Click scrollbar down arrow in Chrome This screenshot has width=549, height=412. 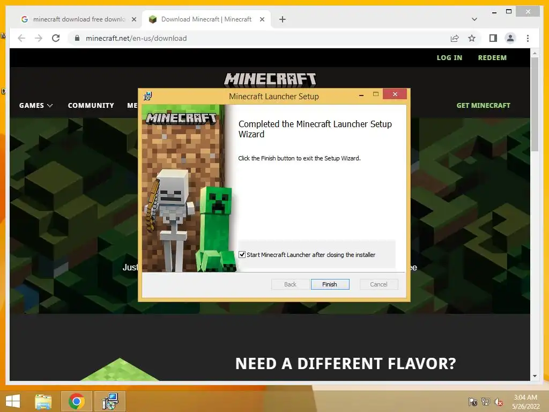coord(535,376)
